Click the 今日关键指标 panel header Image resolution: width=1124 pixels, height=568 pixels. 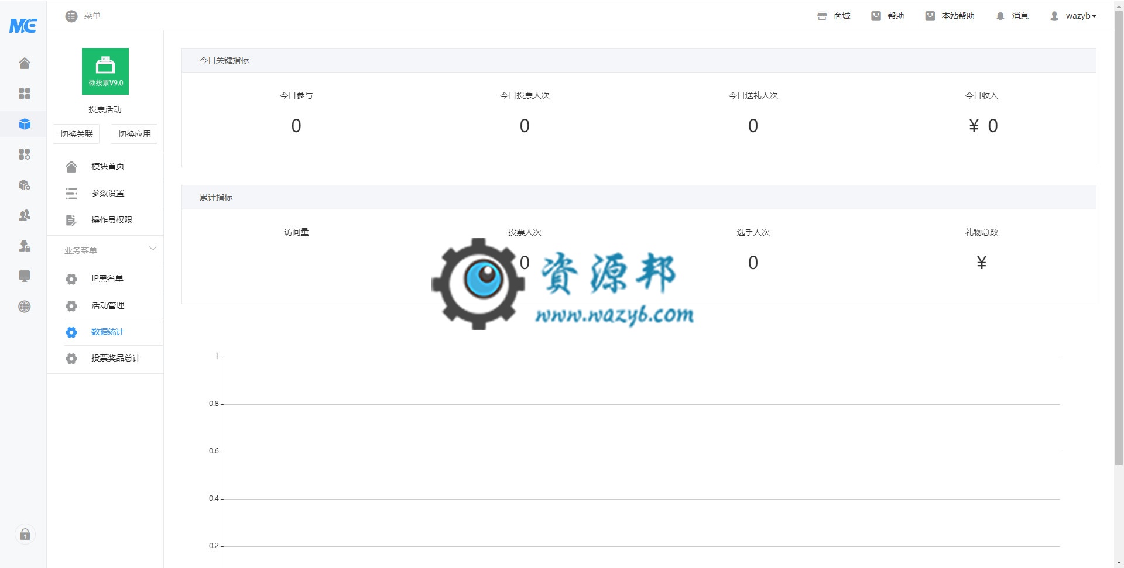[x=639, y=60]
